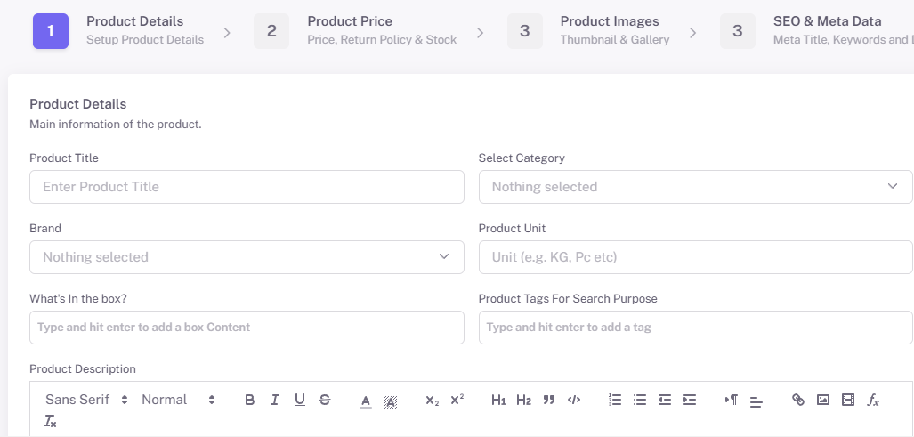The height and width of the screenshot is (437, 914).
Task: Insert link using the chain icon
Action: pyautogui.click(x=798, y=400)
